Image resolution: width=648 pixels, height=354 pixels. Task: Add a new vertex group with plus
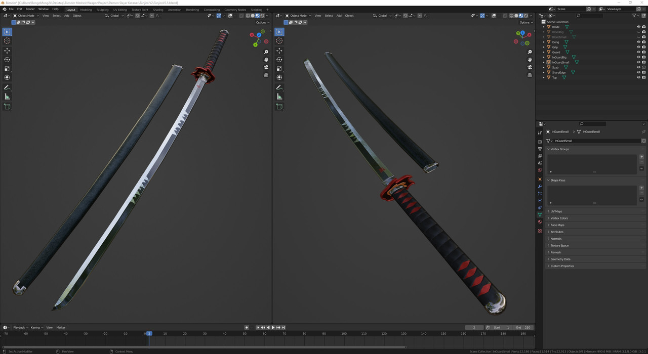pos(641,157)
